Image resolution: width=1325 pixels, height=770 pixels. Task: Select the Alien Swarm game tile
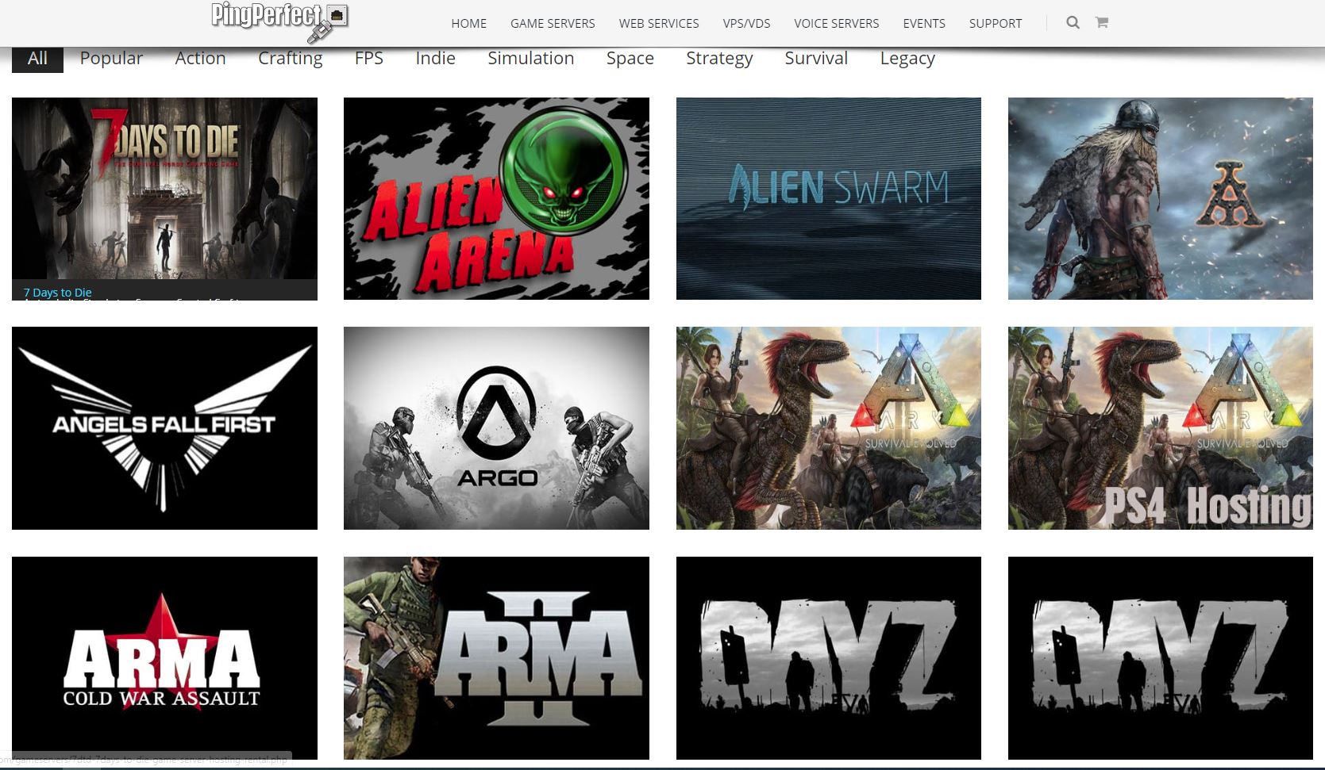coord(828,198)
